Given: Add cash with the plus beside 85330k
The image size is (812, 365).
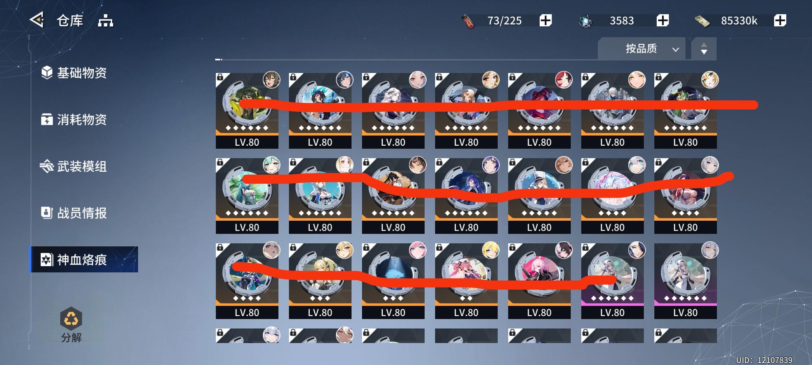Looking at the screenshot, I should [780, 21].
